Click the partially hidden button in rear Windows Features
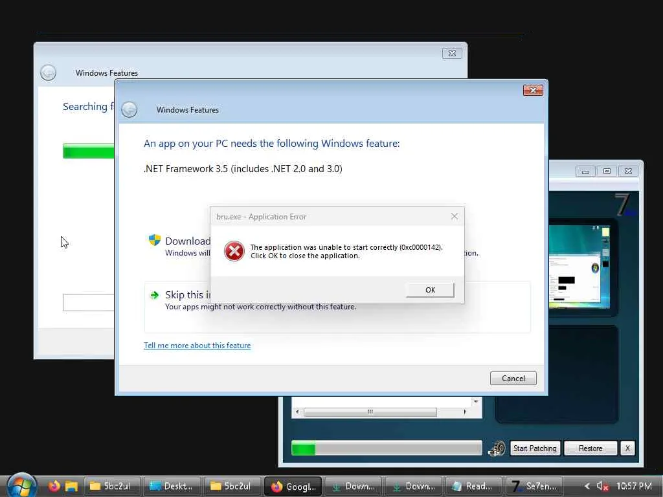The width and height of the screenshot is (663, 497). pyautogui.click(x=88, y=303)
